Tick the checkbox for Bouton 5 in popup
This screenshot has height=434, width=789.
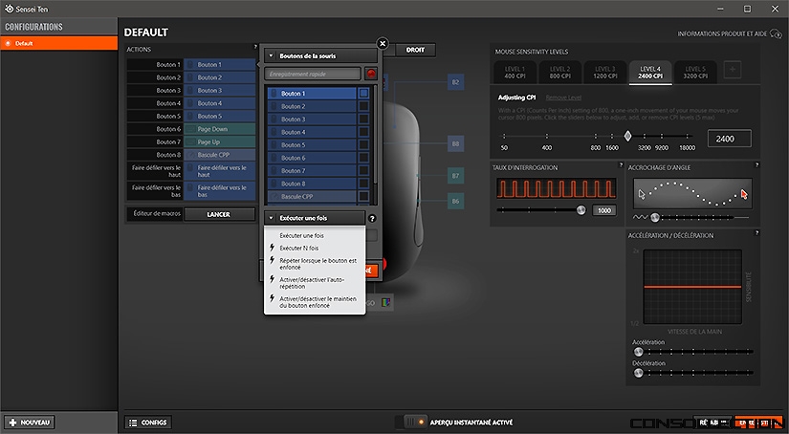pos(363,145)
